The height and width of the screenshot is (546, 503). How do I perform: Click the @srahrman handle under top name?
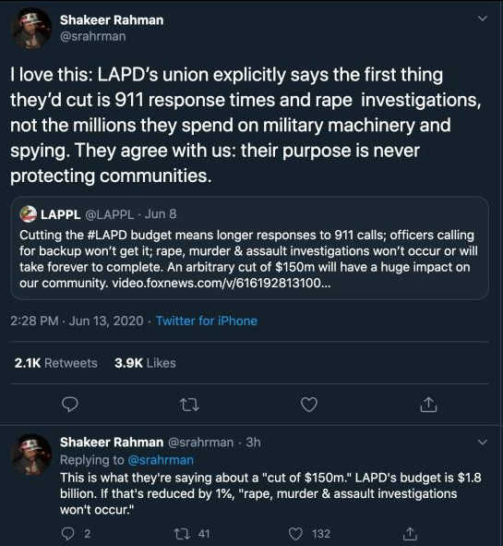(x=93, y=36)
